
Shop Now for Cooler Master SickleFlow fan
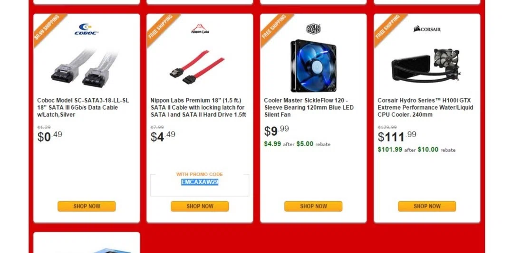coord(313,206)
